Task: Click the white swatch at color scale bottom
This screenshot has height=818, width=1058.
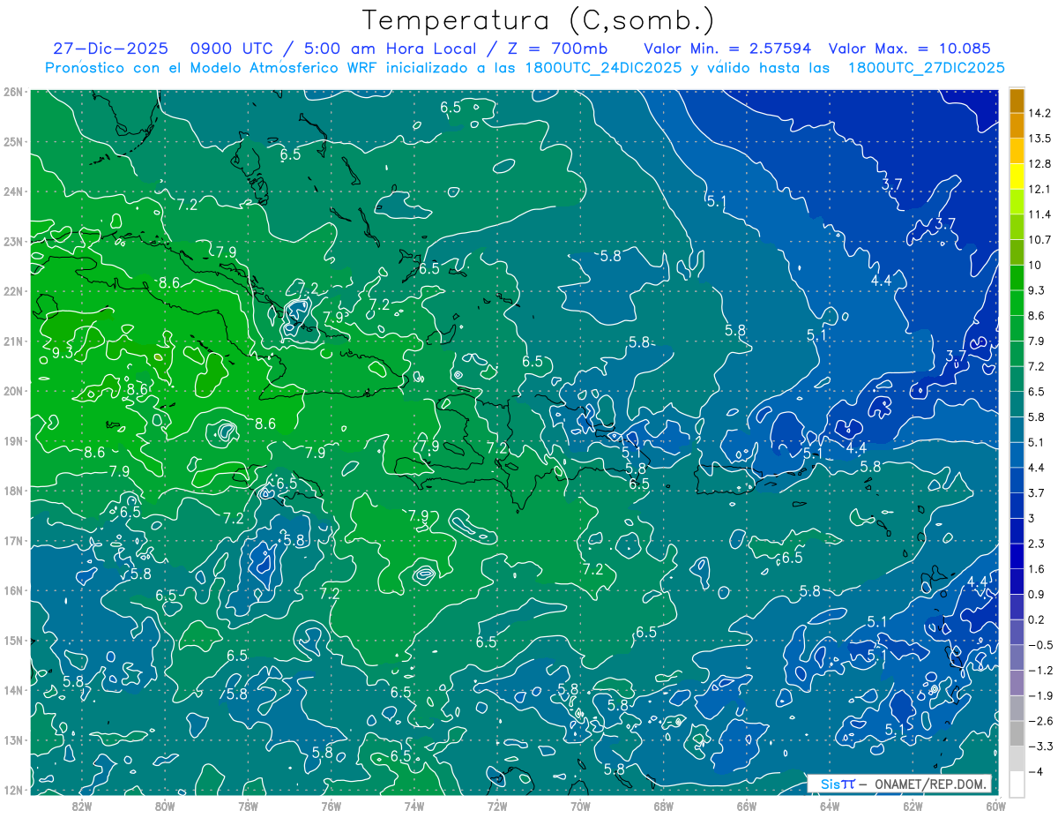Action: click(1017, 784)
